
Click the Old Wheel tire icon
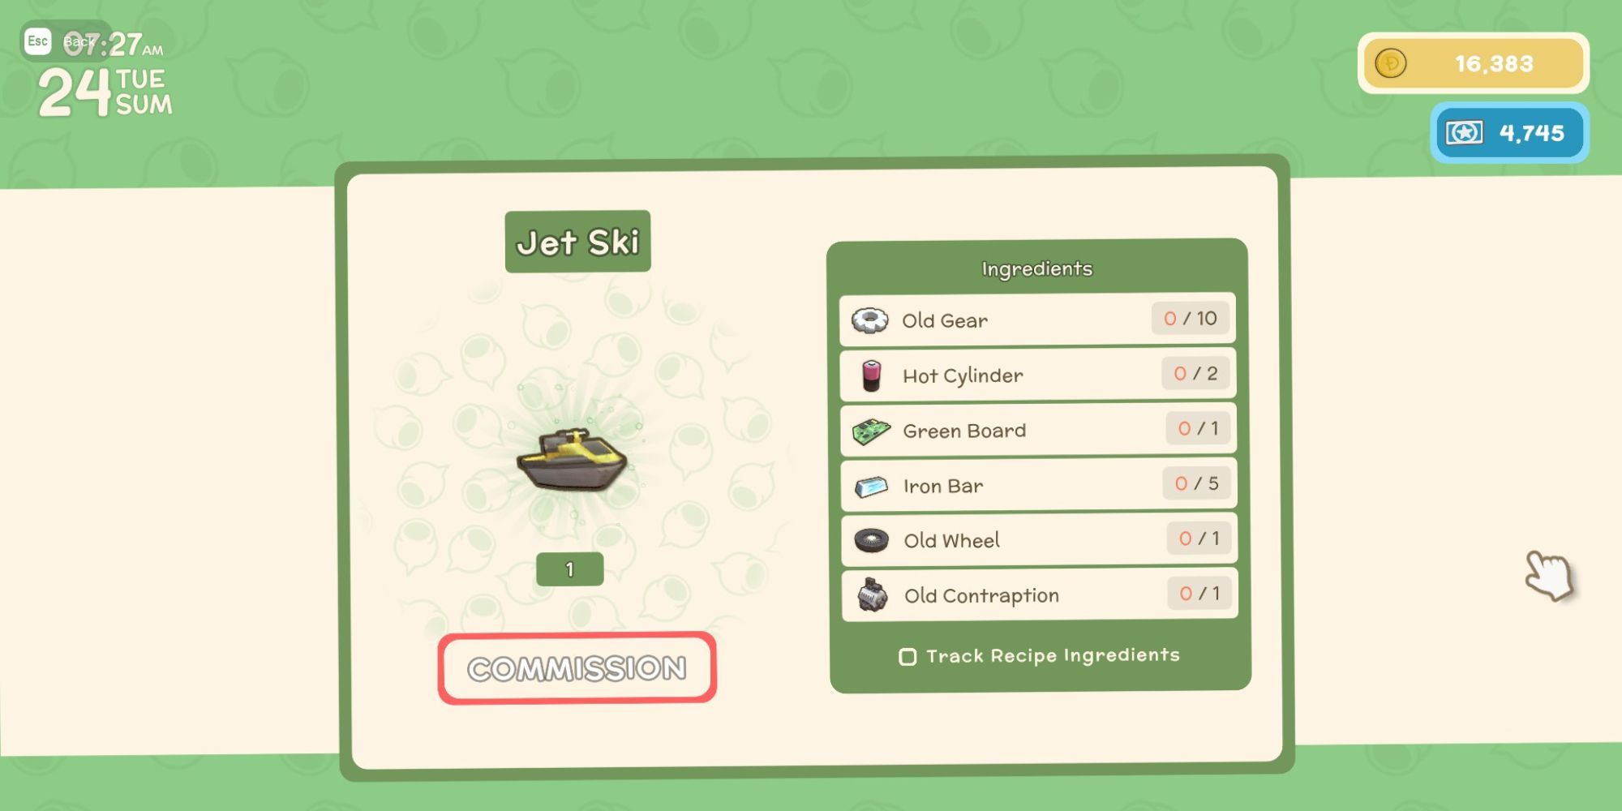click(872, 541)
